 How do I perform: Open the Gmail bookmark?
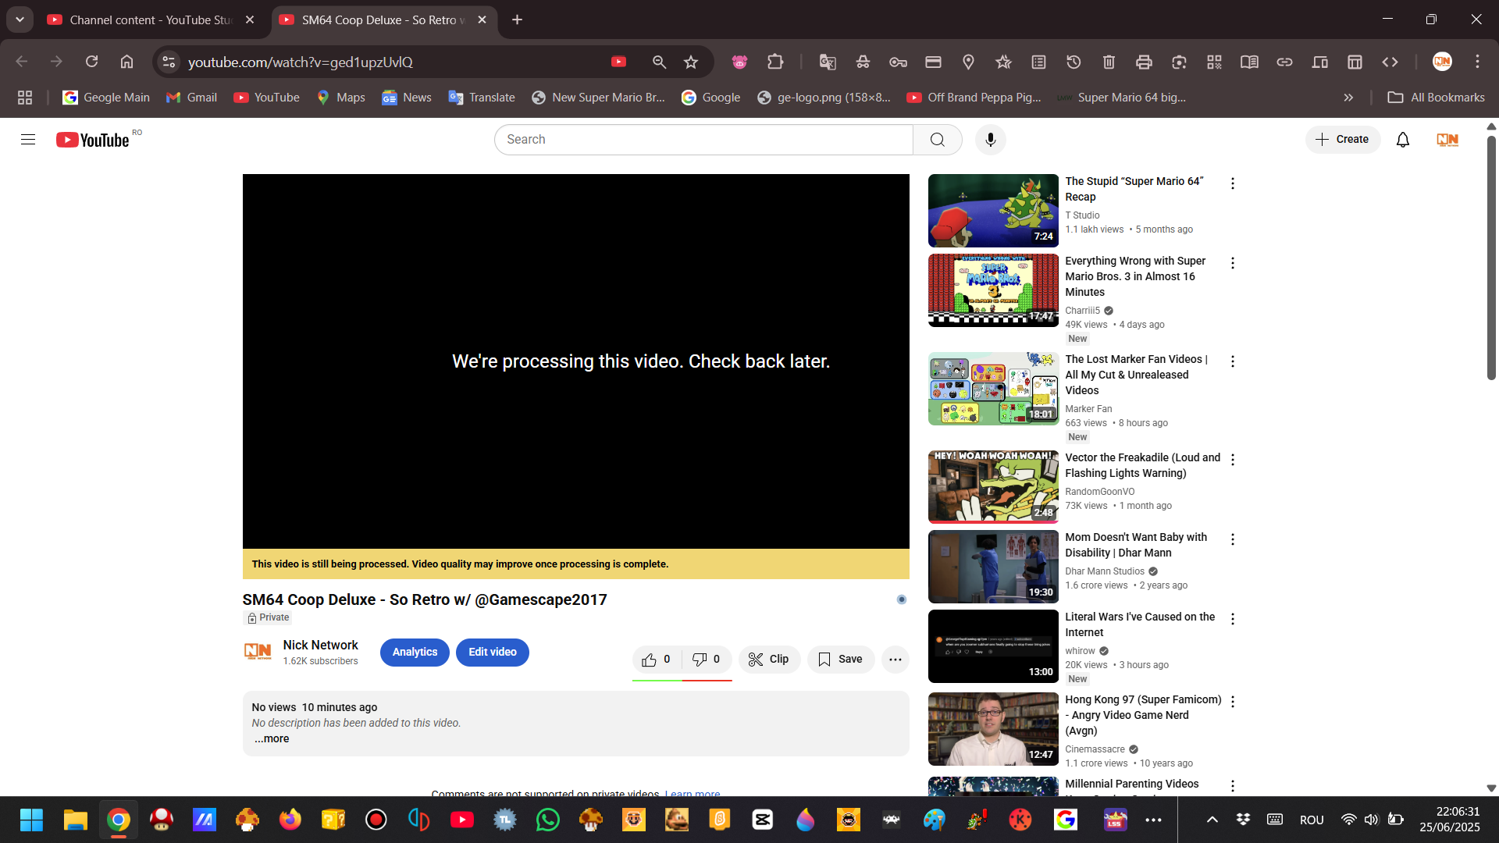[x=191, y=98]
